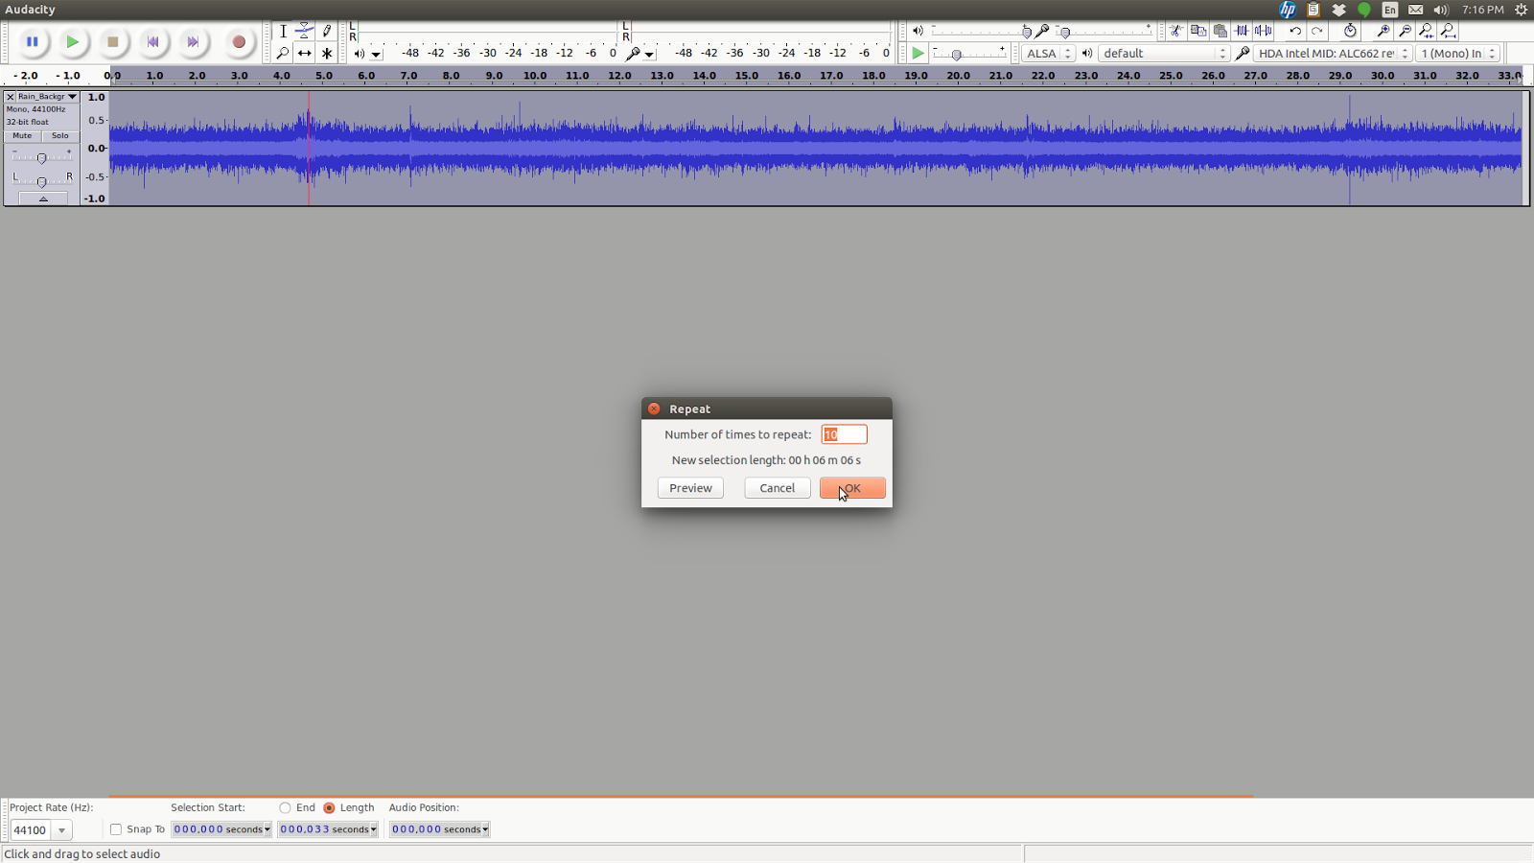Click the Cut scissors icon
This screenshot has width=1534, height=863.
[1175, 31]
